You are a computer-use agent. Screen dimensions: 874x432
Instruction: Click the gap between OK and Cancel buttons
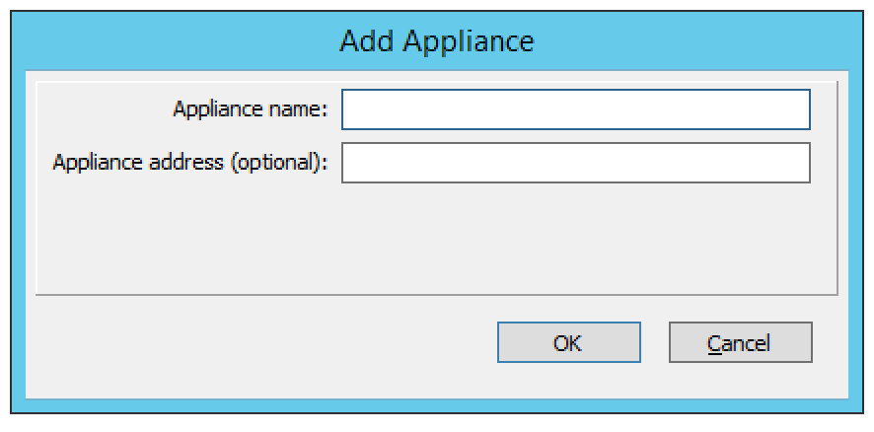(655, 343)
